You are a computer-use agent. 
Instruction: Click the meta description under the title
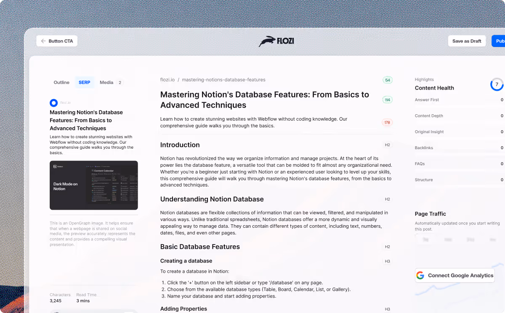[x=254, y=122]
